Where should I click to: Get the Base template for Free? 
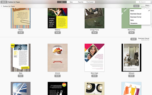(21, 76)
